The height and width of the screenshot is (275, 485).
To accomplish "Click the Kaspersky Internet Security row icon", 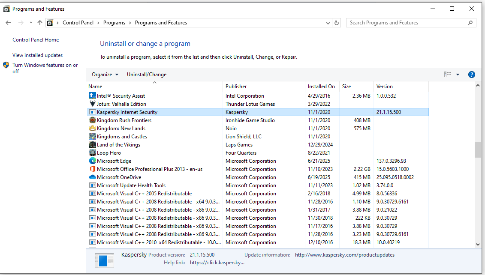I will coord(92,112).
